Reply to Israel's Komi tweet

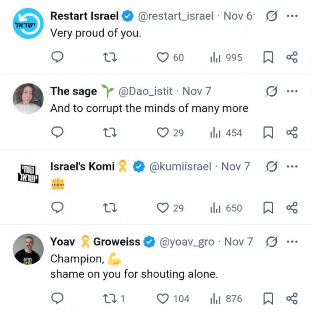coord(57,208)
